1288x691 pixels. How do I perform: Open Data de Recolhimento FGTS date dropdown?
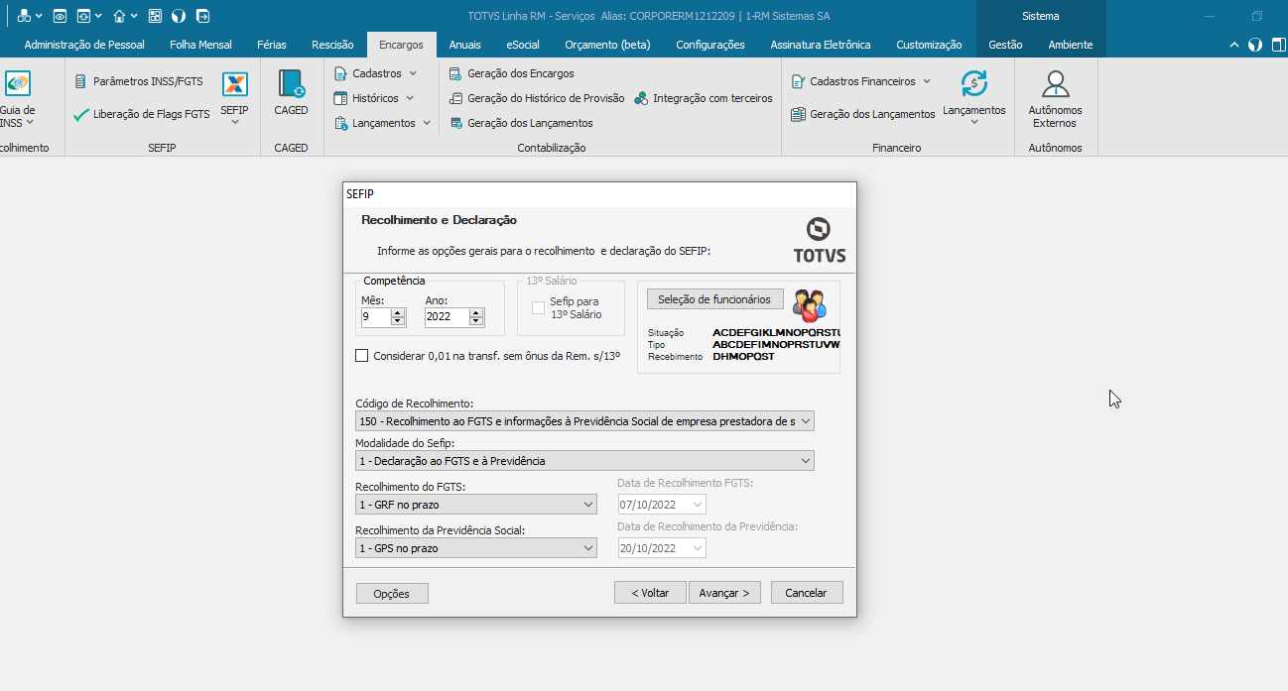point(698,505)
